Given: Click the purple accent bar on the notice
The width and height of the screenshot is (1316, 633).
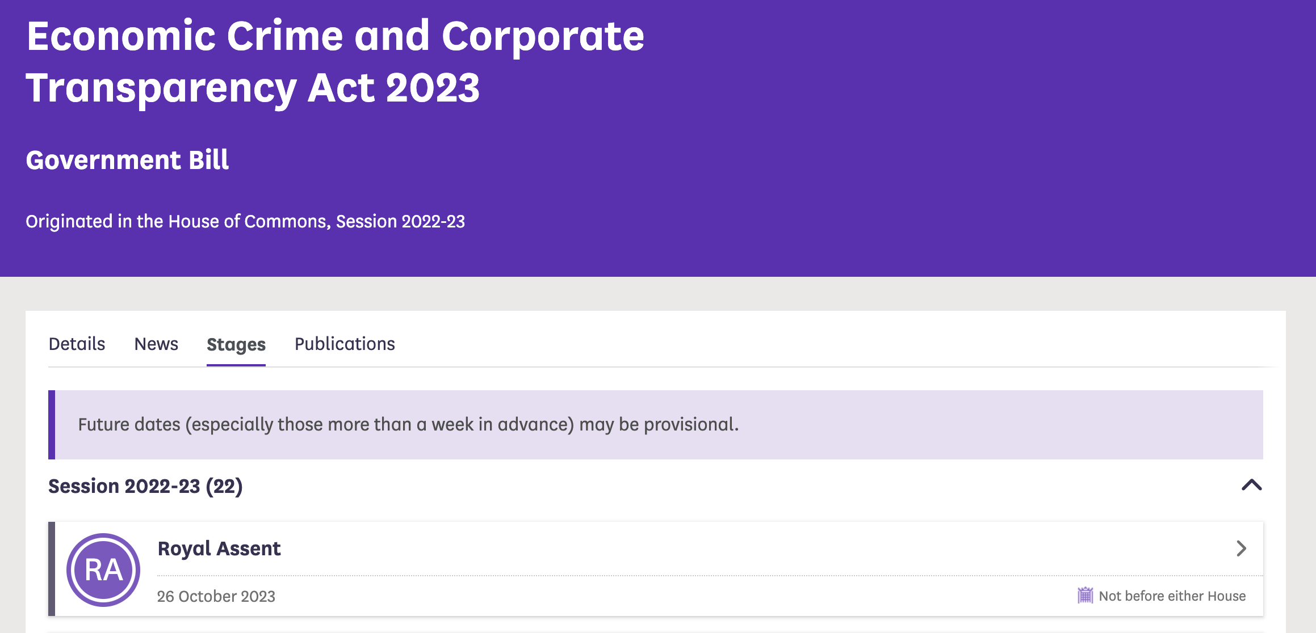Looking at the screenshot, I should tap(52, 424).
